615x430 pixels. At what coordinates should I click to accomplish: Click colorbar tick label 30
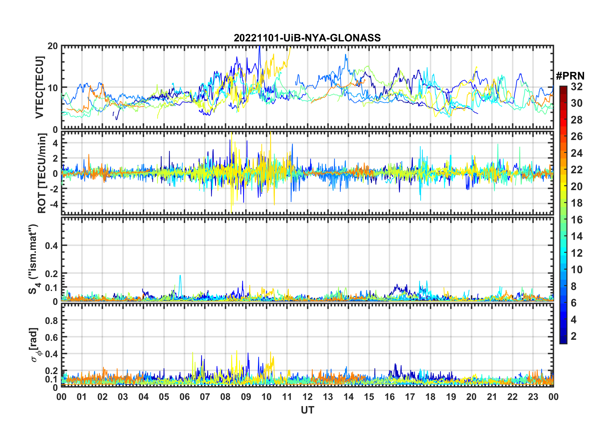point(577,103)
